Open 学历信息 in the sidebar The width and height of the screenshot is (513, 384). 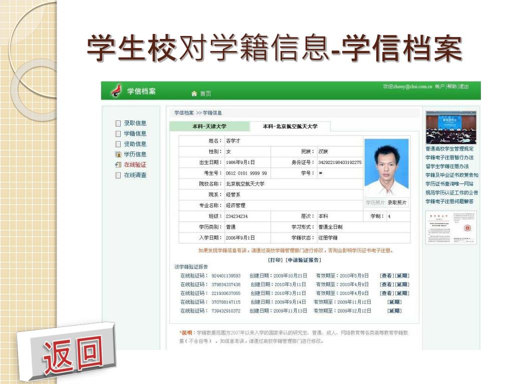tap(135, 154)
